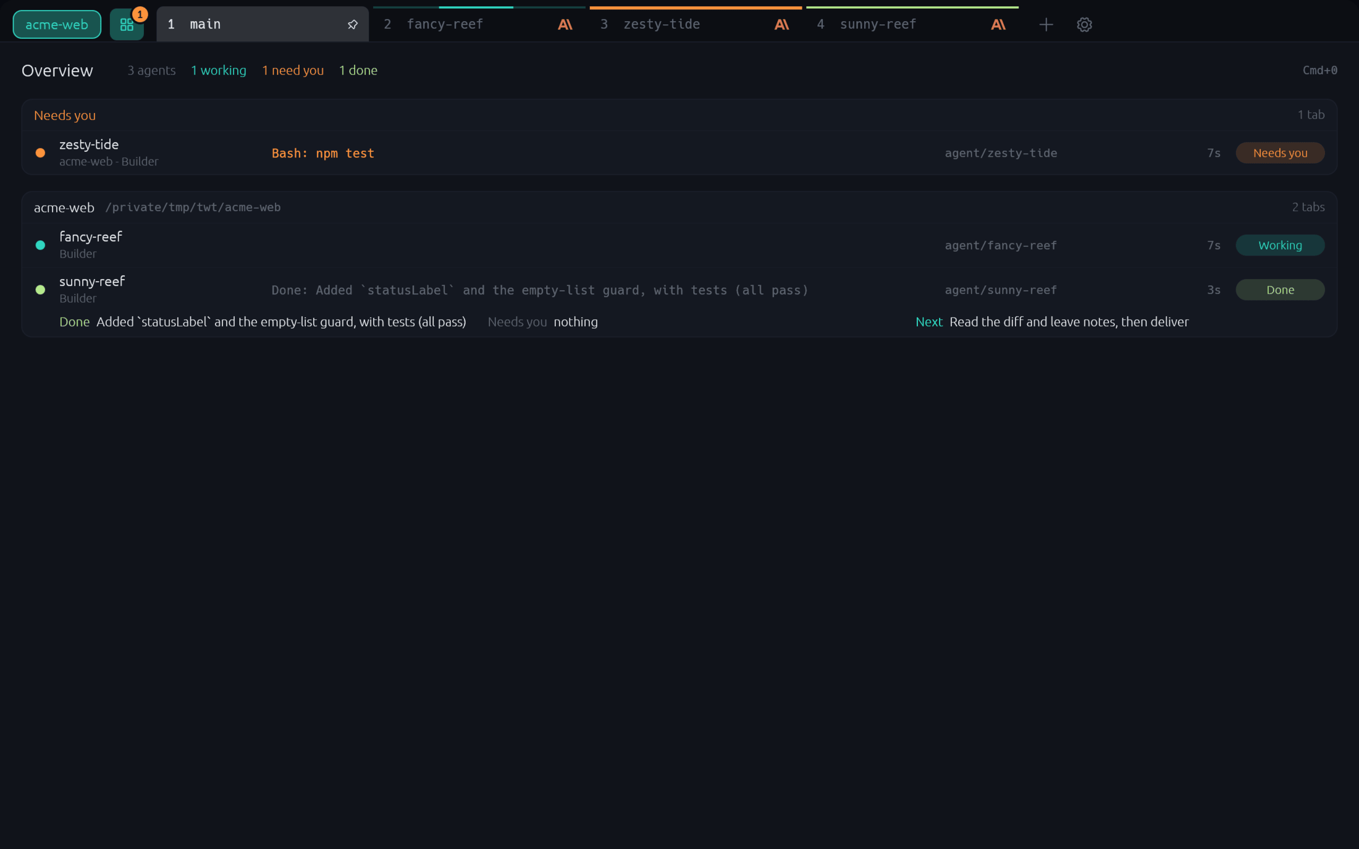Click branch agent/fancy-reef
This screenshot has width=1359, height=849.
pos(1001,245)
